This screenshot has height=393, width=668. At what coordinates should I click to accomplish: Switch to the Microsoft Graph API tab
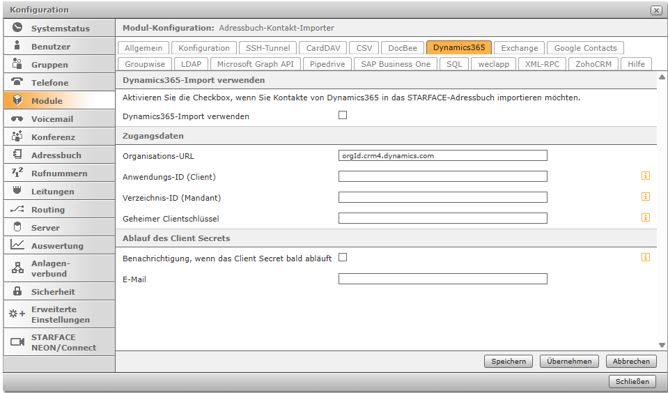coord(256,64)
